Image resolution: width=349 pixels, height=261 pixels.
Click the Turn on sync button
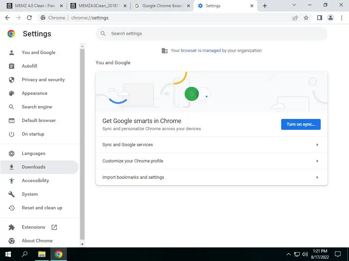[x=301, y=124]
